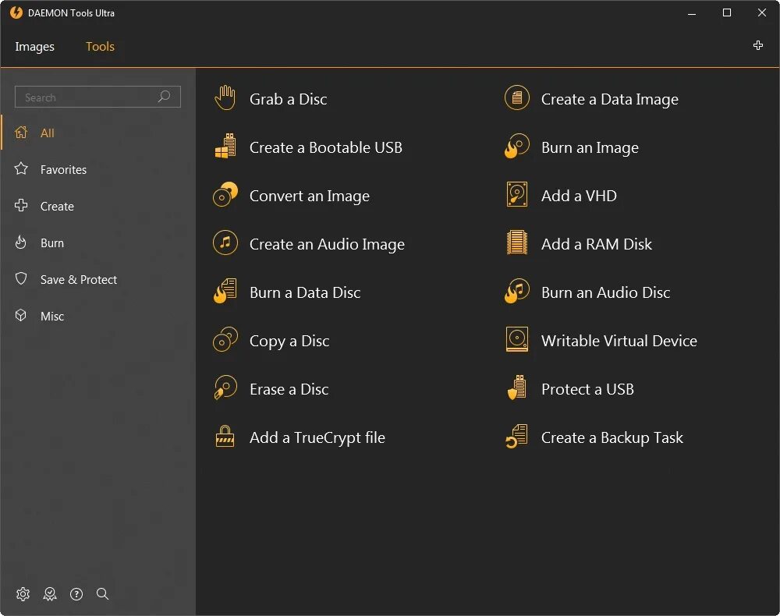This screenshot has width=780, height=616.
Task: Click the Create a Data Image icon
Action: (517, 98)
